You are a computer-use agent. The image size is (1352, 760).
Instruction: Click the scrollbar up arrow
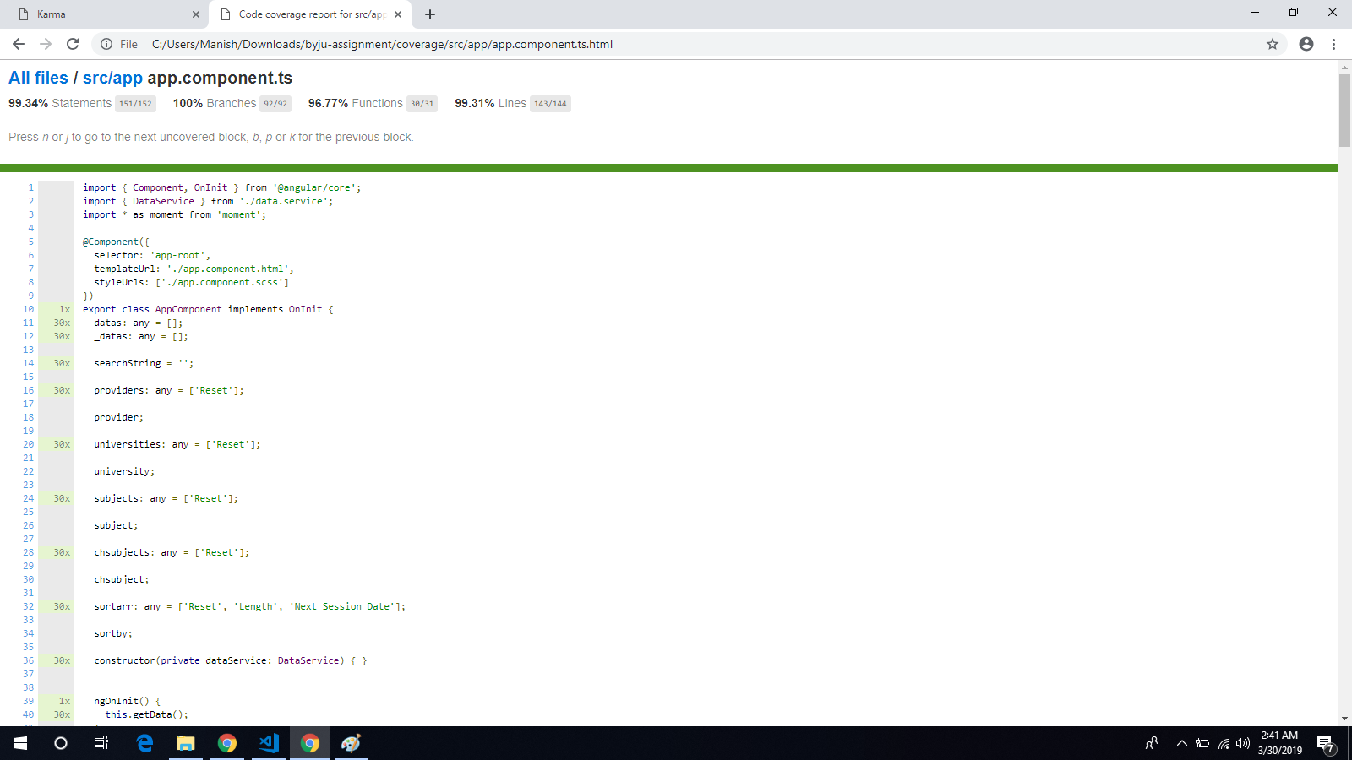point(1344,66)
